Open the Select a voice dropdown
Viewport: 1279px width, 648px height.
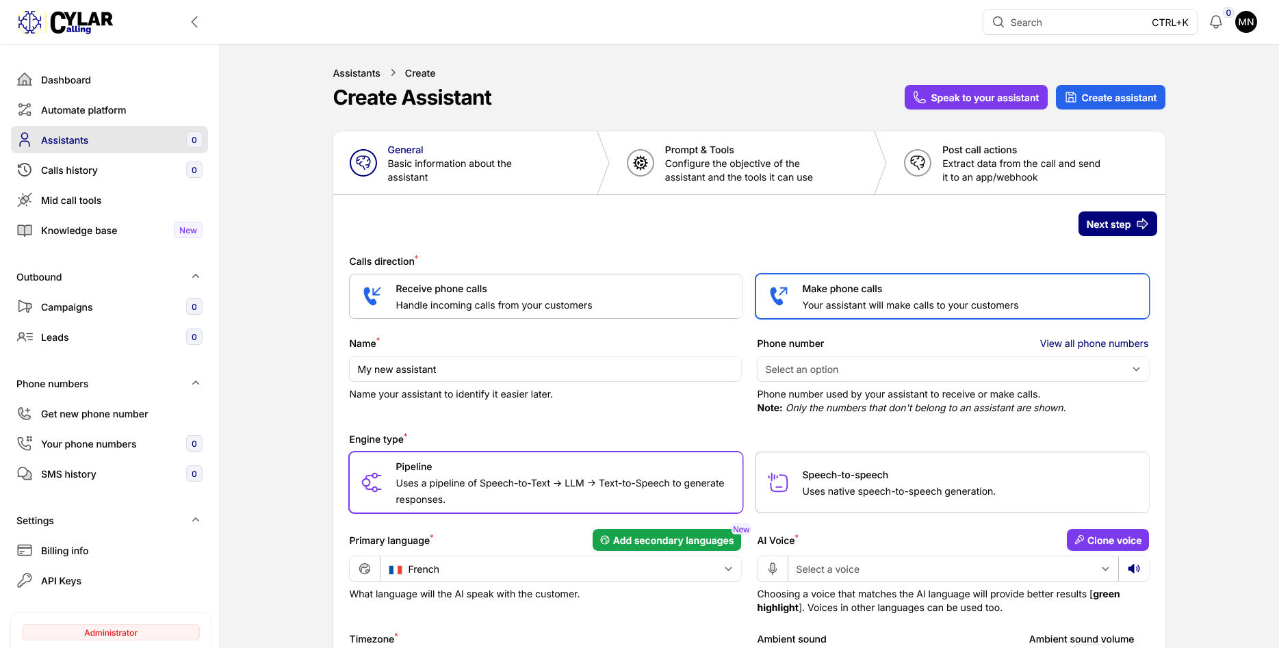point(953,569)
